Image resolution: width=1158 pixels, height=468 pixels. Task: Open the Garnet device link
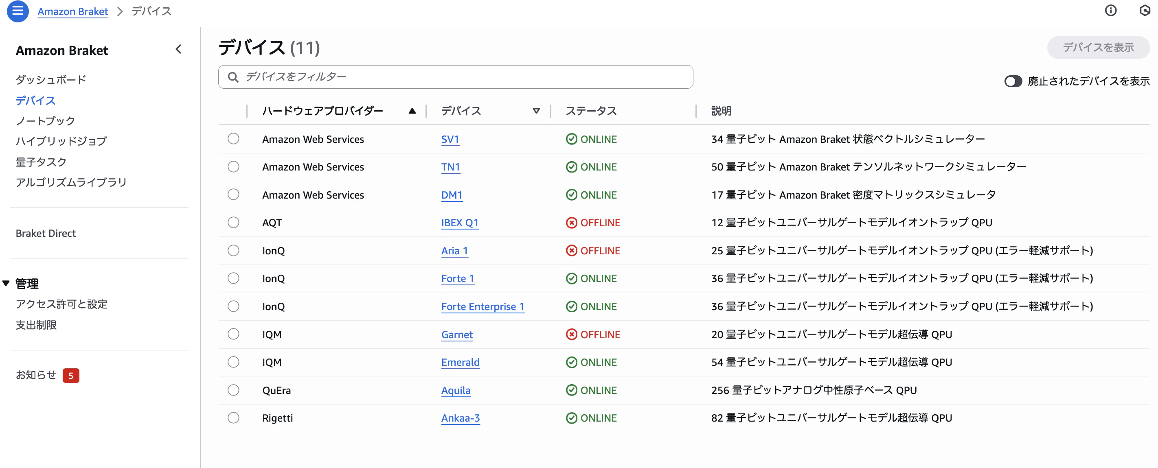point(457,335)
